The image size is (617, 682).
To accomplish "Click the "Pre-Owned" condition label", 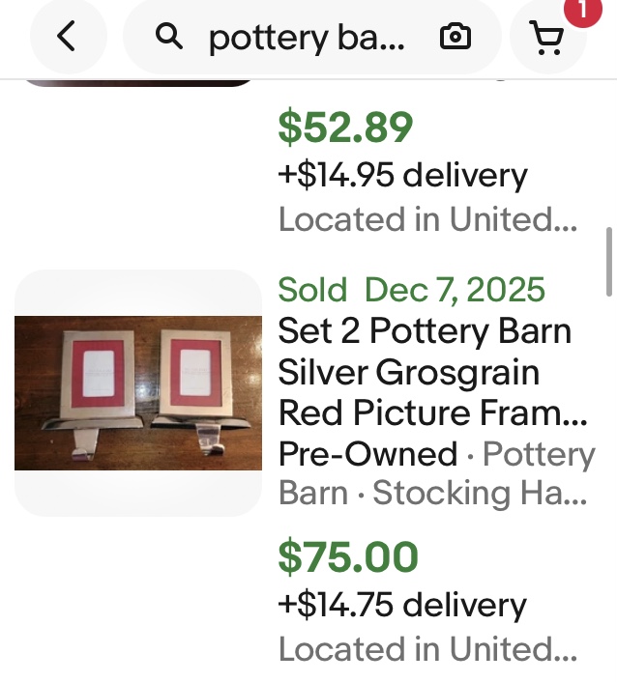I will coord(367,454).
